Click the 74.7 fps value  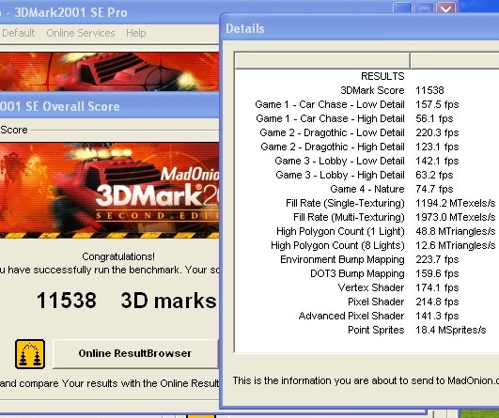pos(434,189)
